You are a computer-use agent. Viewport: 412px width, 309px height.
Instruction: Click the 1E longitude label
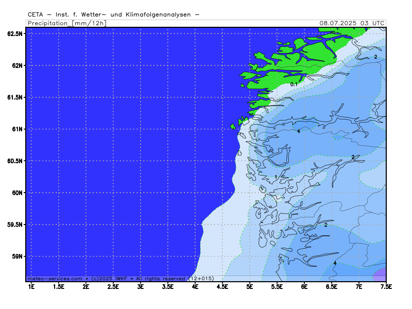(x=31, y=287)
